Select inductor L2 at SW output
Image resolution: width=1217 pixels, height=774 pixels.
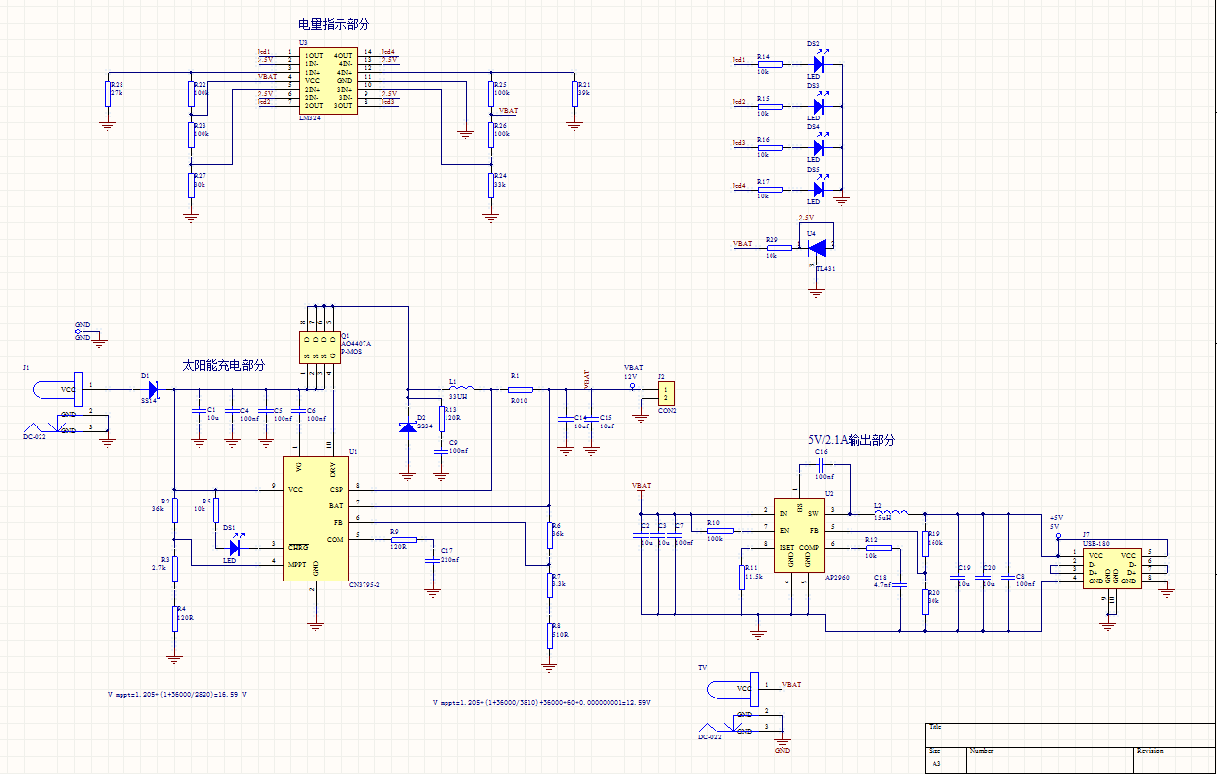(882, 513)
